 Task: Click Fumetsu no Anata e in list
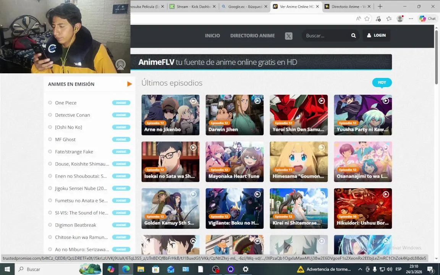pos(81,201)
